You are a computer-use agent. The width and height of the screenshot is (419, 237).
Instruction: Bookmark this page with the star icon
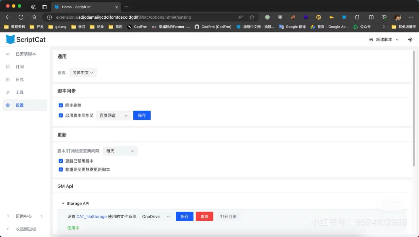[x=252, y=17]
